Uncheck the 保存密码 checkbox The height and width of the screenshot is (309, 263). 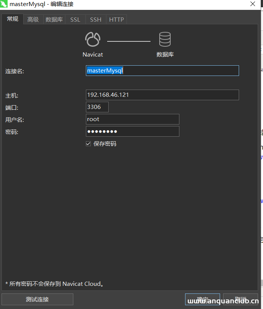[x=89, y=143]
